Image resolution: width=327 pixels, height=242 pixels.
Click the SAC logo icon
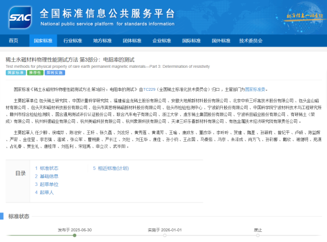[x=20, y=17]
